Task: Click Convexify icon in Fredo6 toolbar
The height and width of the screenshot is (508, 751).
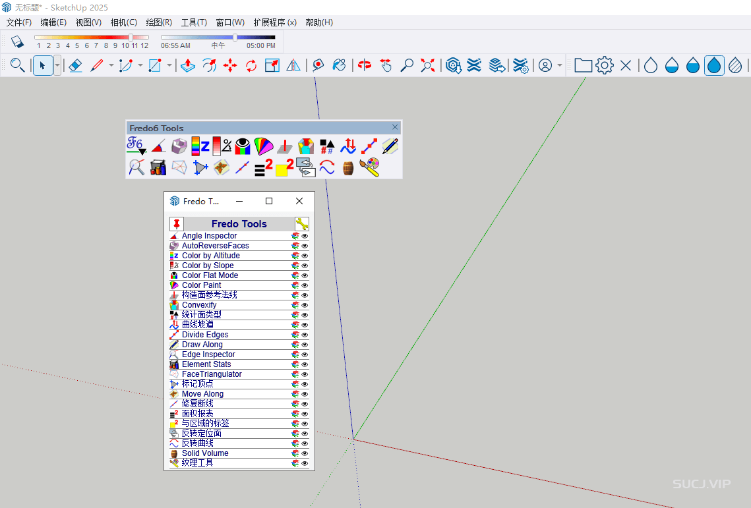Action: [305, 146]
